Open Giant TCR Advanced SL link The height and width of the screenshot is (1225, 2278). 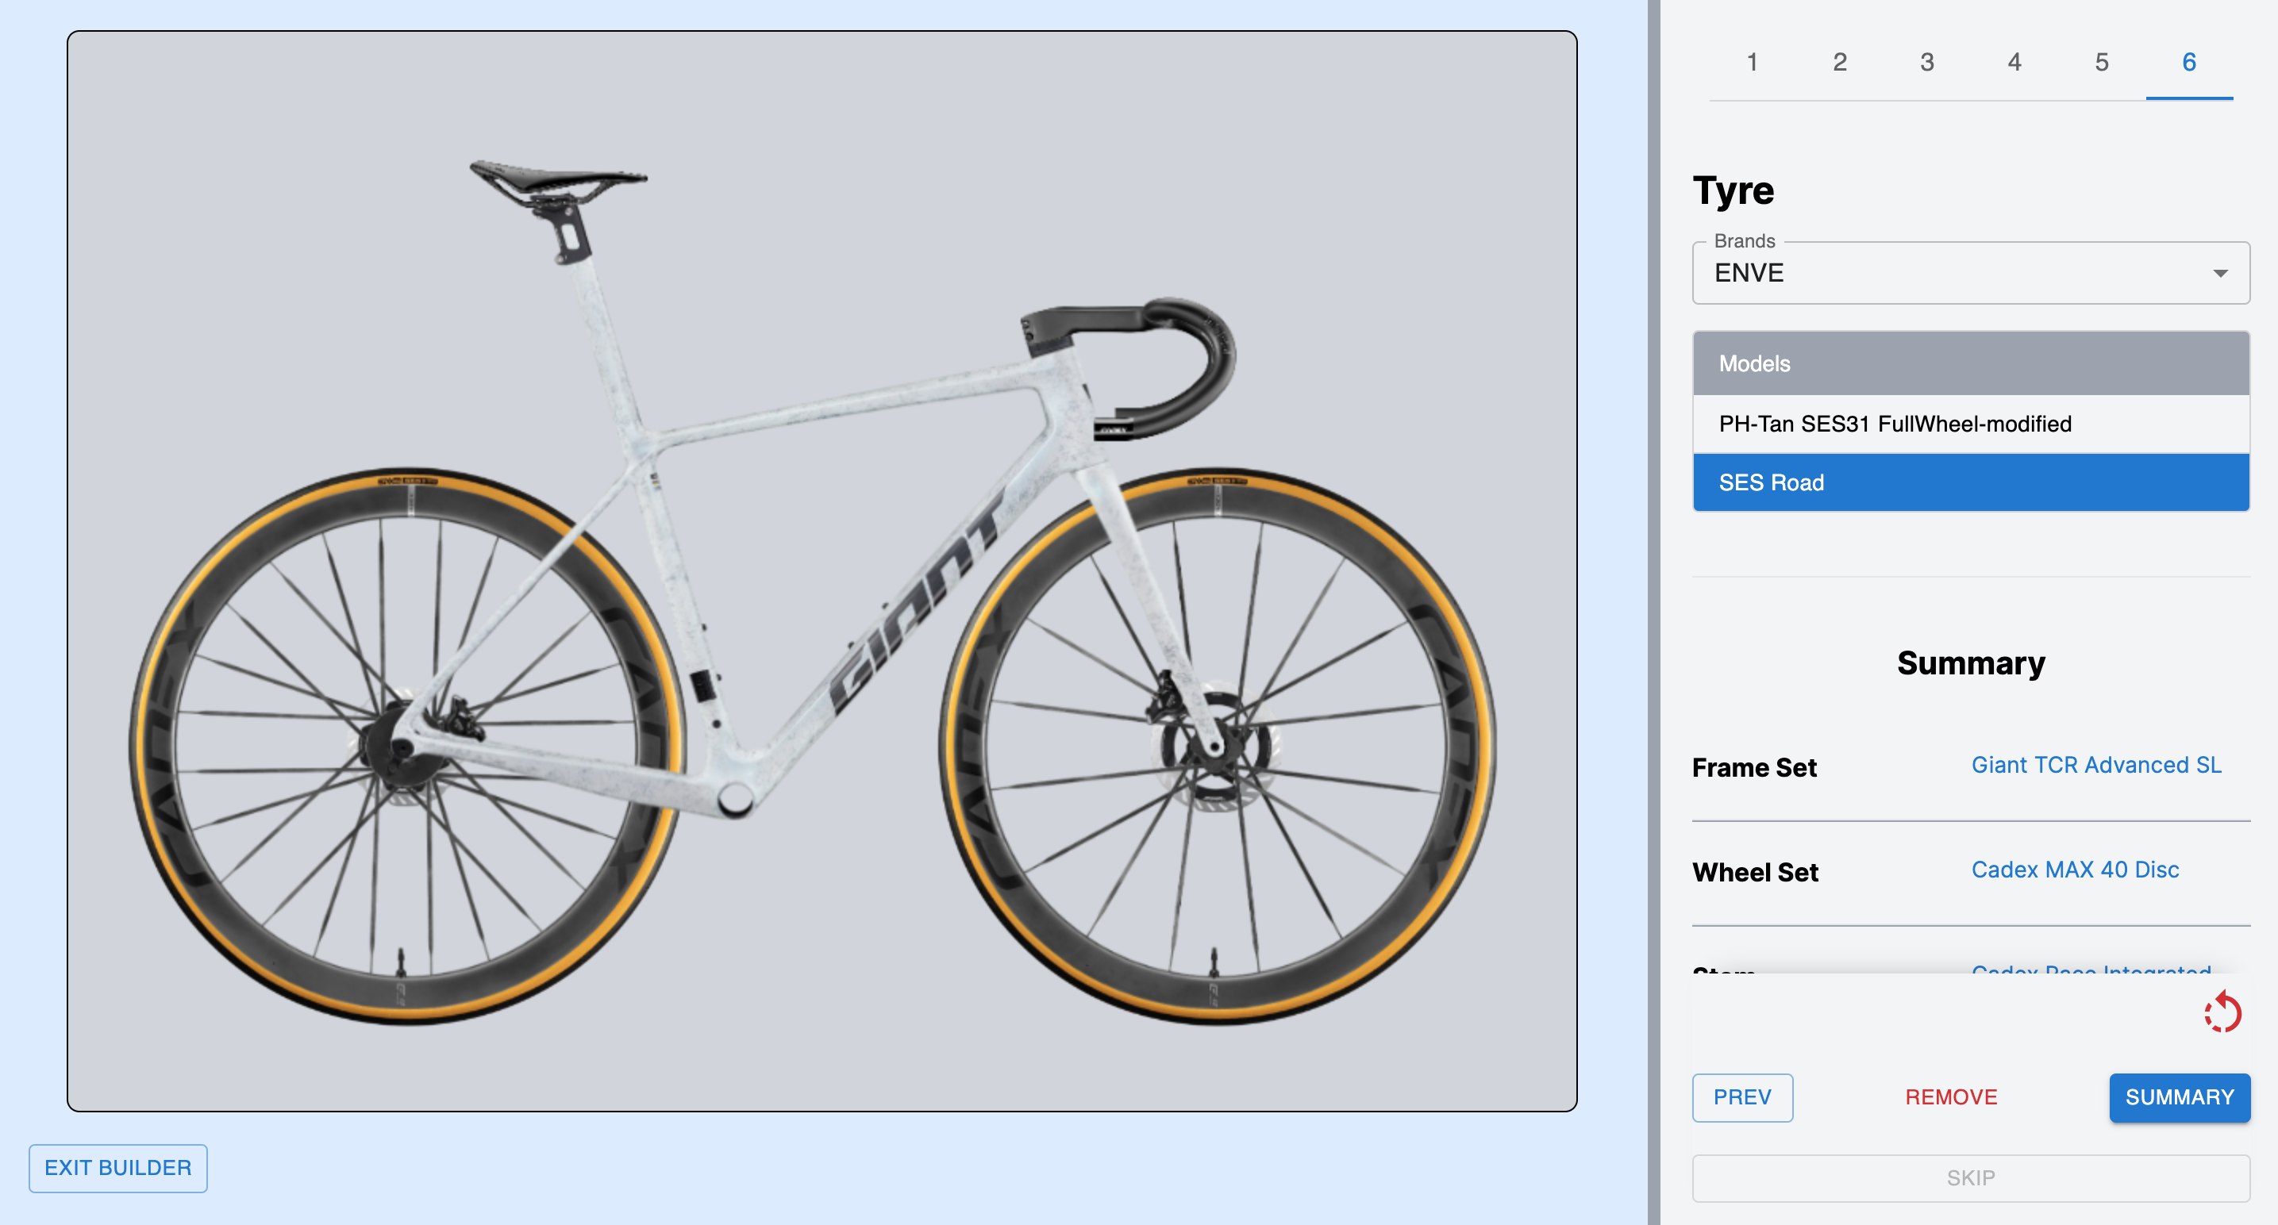2095,766
